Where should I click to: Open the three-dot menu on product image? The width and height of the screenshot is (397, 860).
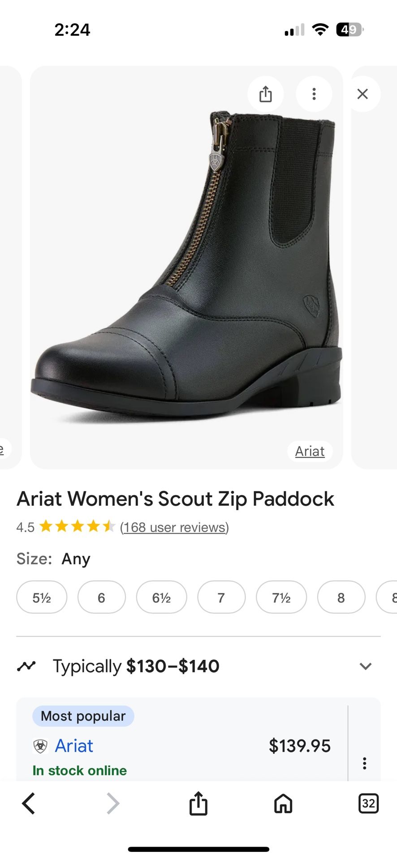coord(314,94)
